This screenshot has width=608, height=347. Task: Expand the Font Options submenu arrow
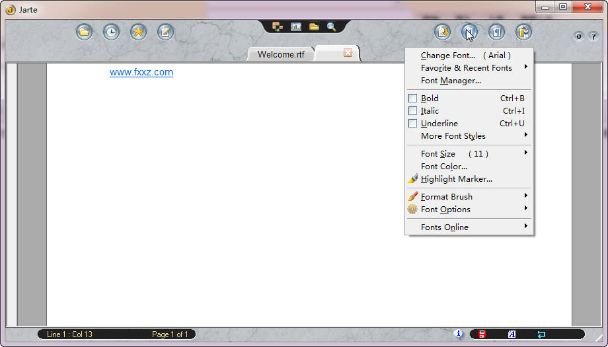[526, 208]
